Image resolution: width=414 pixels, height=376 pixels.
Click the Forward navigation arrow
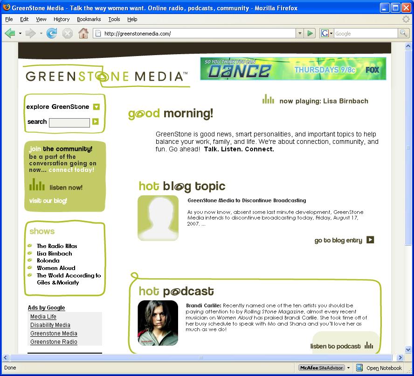coord(31,33)
